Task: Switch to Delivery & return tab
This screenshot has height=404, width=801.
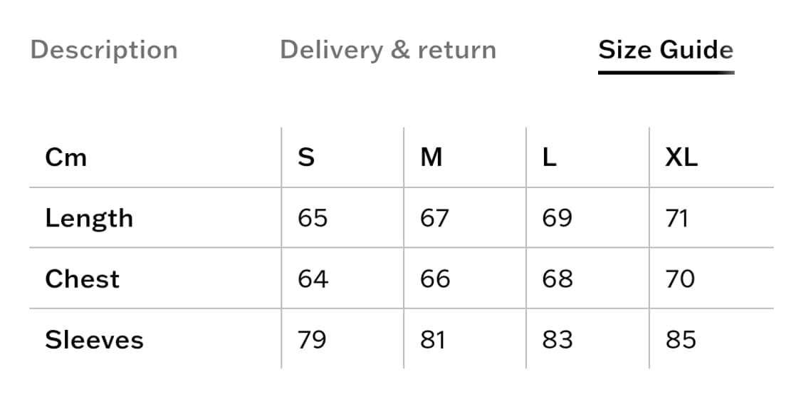Action: coord(388,51)
